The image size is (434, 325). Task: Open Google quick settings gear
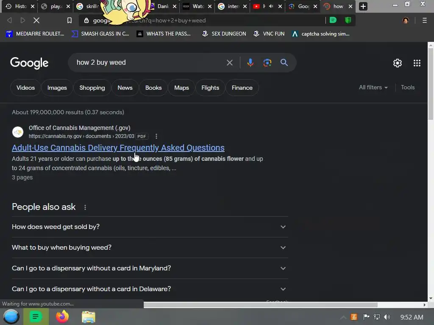(398, 63)
